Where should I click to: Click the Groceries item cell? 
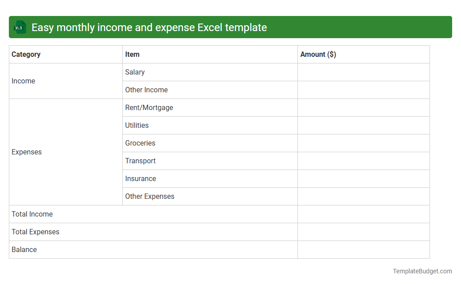[140, 143]
